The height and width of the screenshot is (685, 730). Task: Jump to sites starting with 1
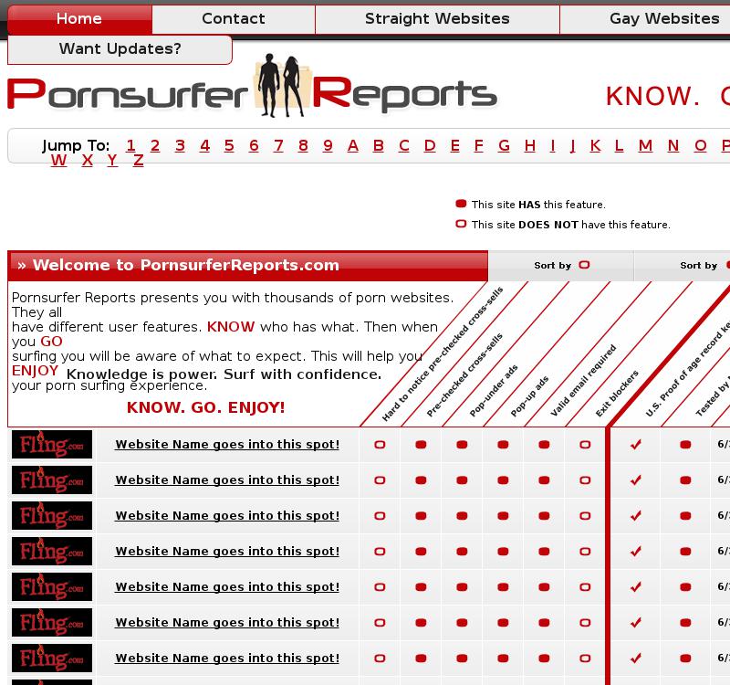point(130,146)
